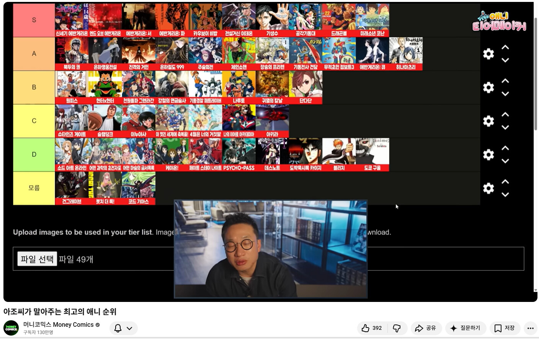Save video using the 저장 button
This screenshot has height=339, width=539.
pyautogui.click(x=505, y=328)
